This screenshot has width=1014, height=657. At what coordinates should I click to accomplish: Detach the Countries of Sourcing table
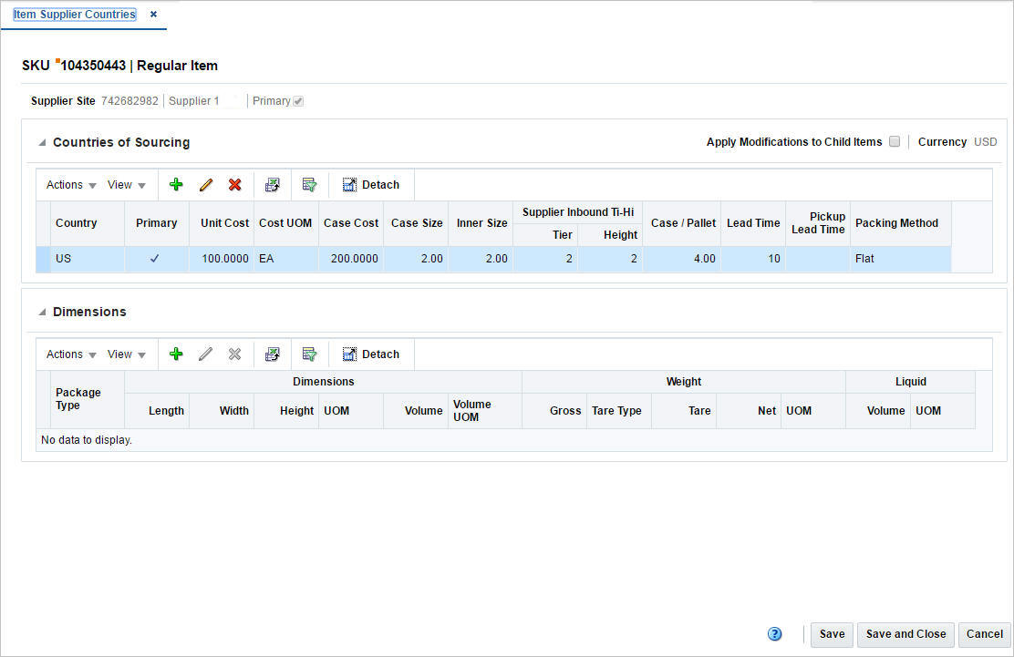coord(371,185)
